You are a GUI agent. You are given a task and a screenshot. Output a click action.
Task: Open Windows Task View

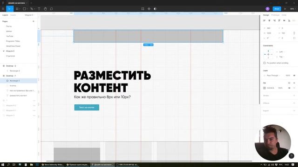pyautogui.click(x=14, y=165)
